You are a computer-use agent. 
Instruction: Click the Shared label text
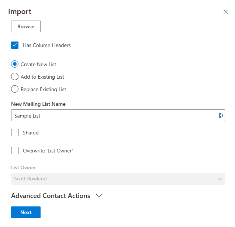pos(31,133)
